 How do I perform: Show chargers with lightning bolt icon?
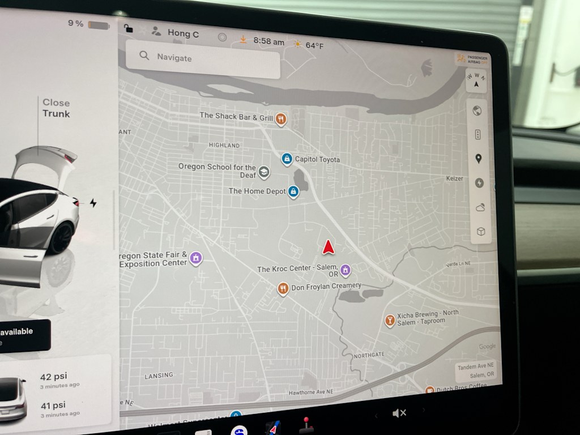(479, 183)
